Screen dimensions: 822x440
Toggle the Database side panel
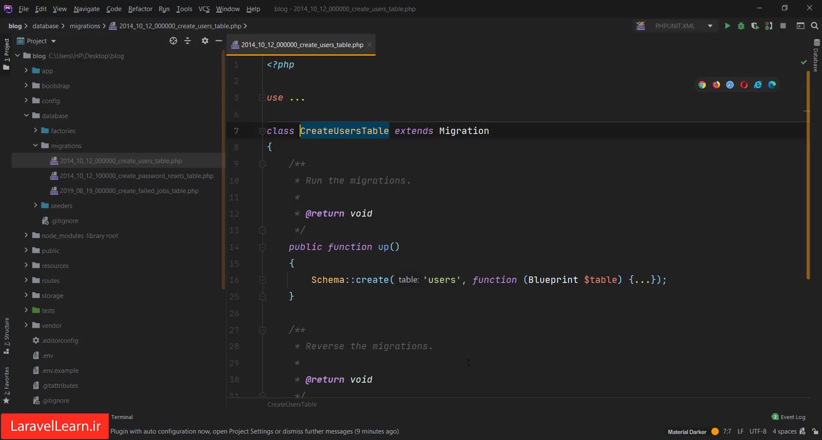[x=816, y=56]
